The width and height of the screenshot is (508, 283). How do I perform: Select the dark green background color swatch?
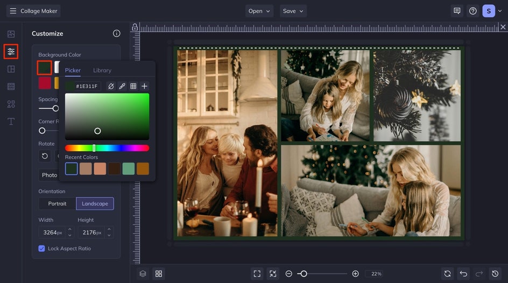click(x=44, y=68)
